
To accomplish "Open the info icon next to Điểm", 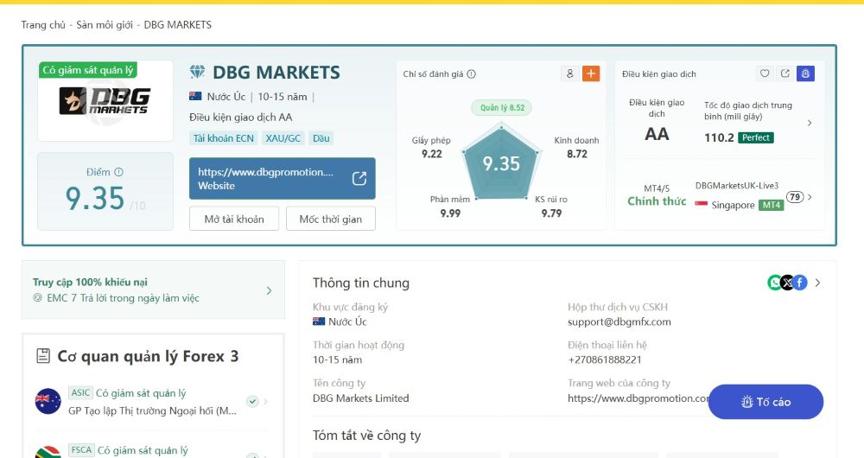I will coord(118,172).
